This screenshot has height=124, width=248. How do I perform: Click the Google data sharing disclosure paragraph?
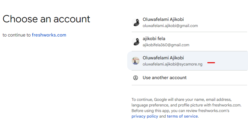pyautogui.click(x=186, y=108)
